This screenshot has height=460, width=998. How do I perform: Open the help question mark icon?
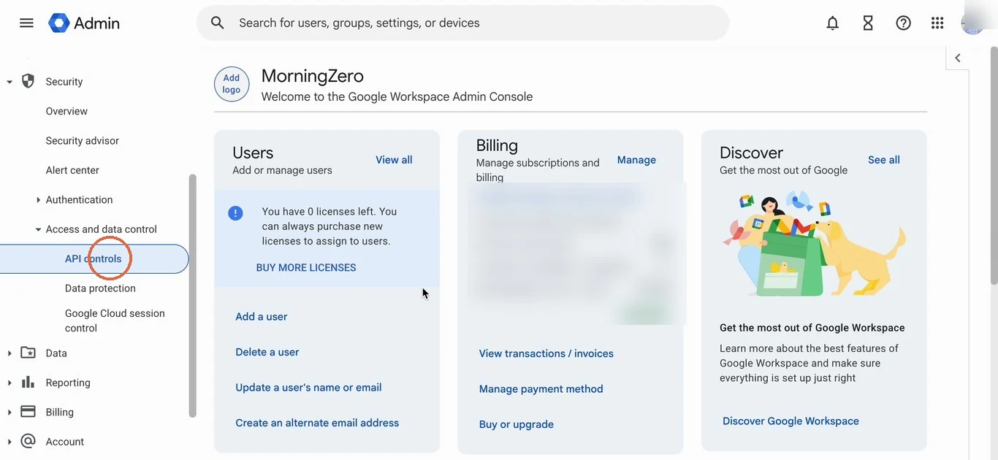904,23
